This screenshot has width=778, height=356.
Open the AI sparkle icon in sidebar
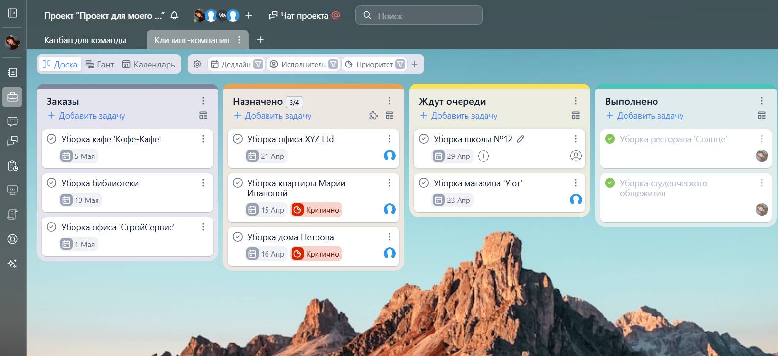pos(13,264)
